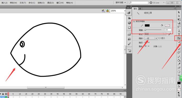Toggle layer lock icon in timeline

(3, 94)
